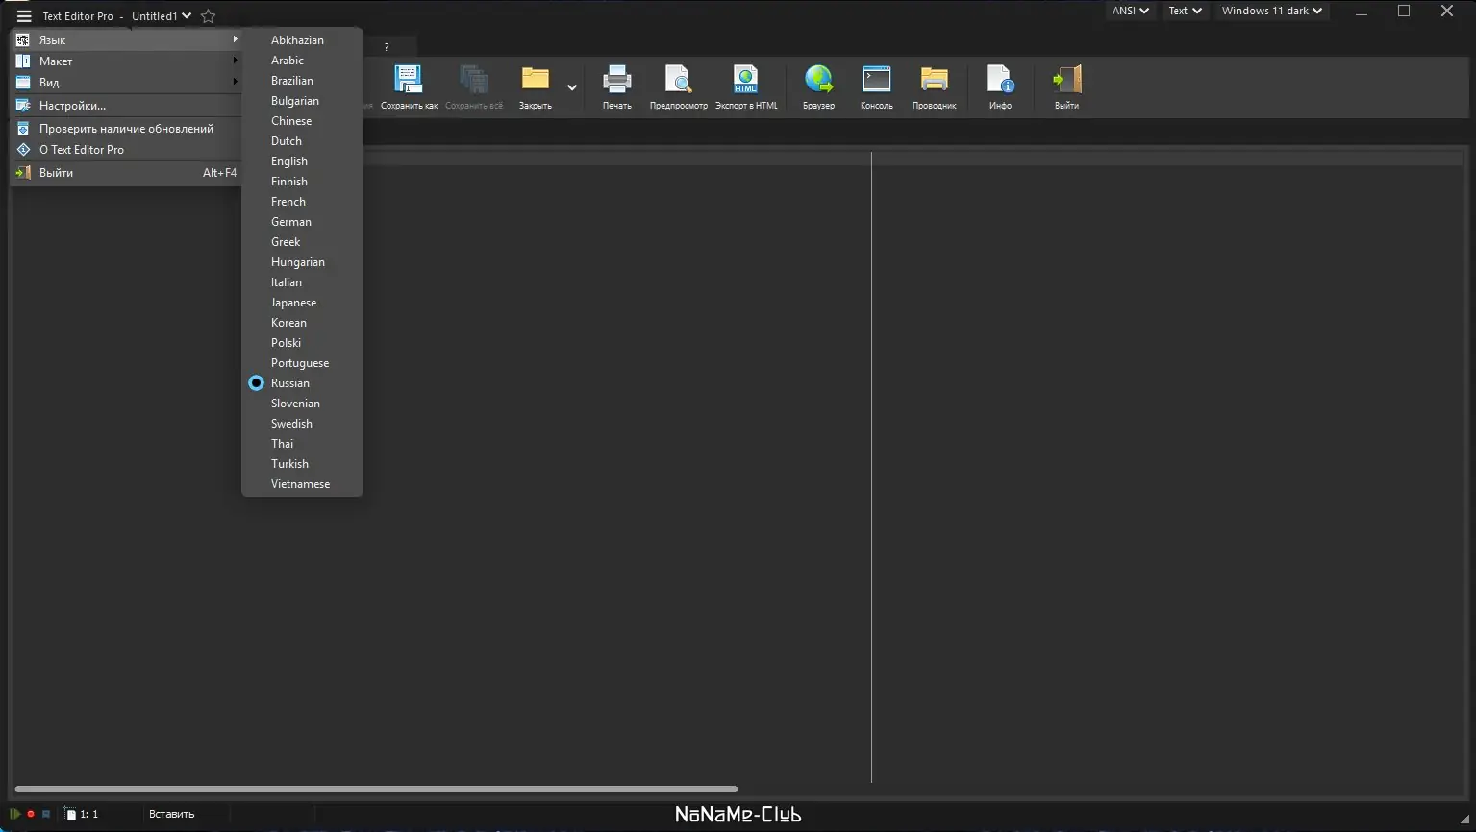Open О Text Editor Pro
This screenshot has width=1476, height=832.
tap(126, 150)
